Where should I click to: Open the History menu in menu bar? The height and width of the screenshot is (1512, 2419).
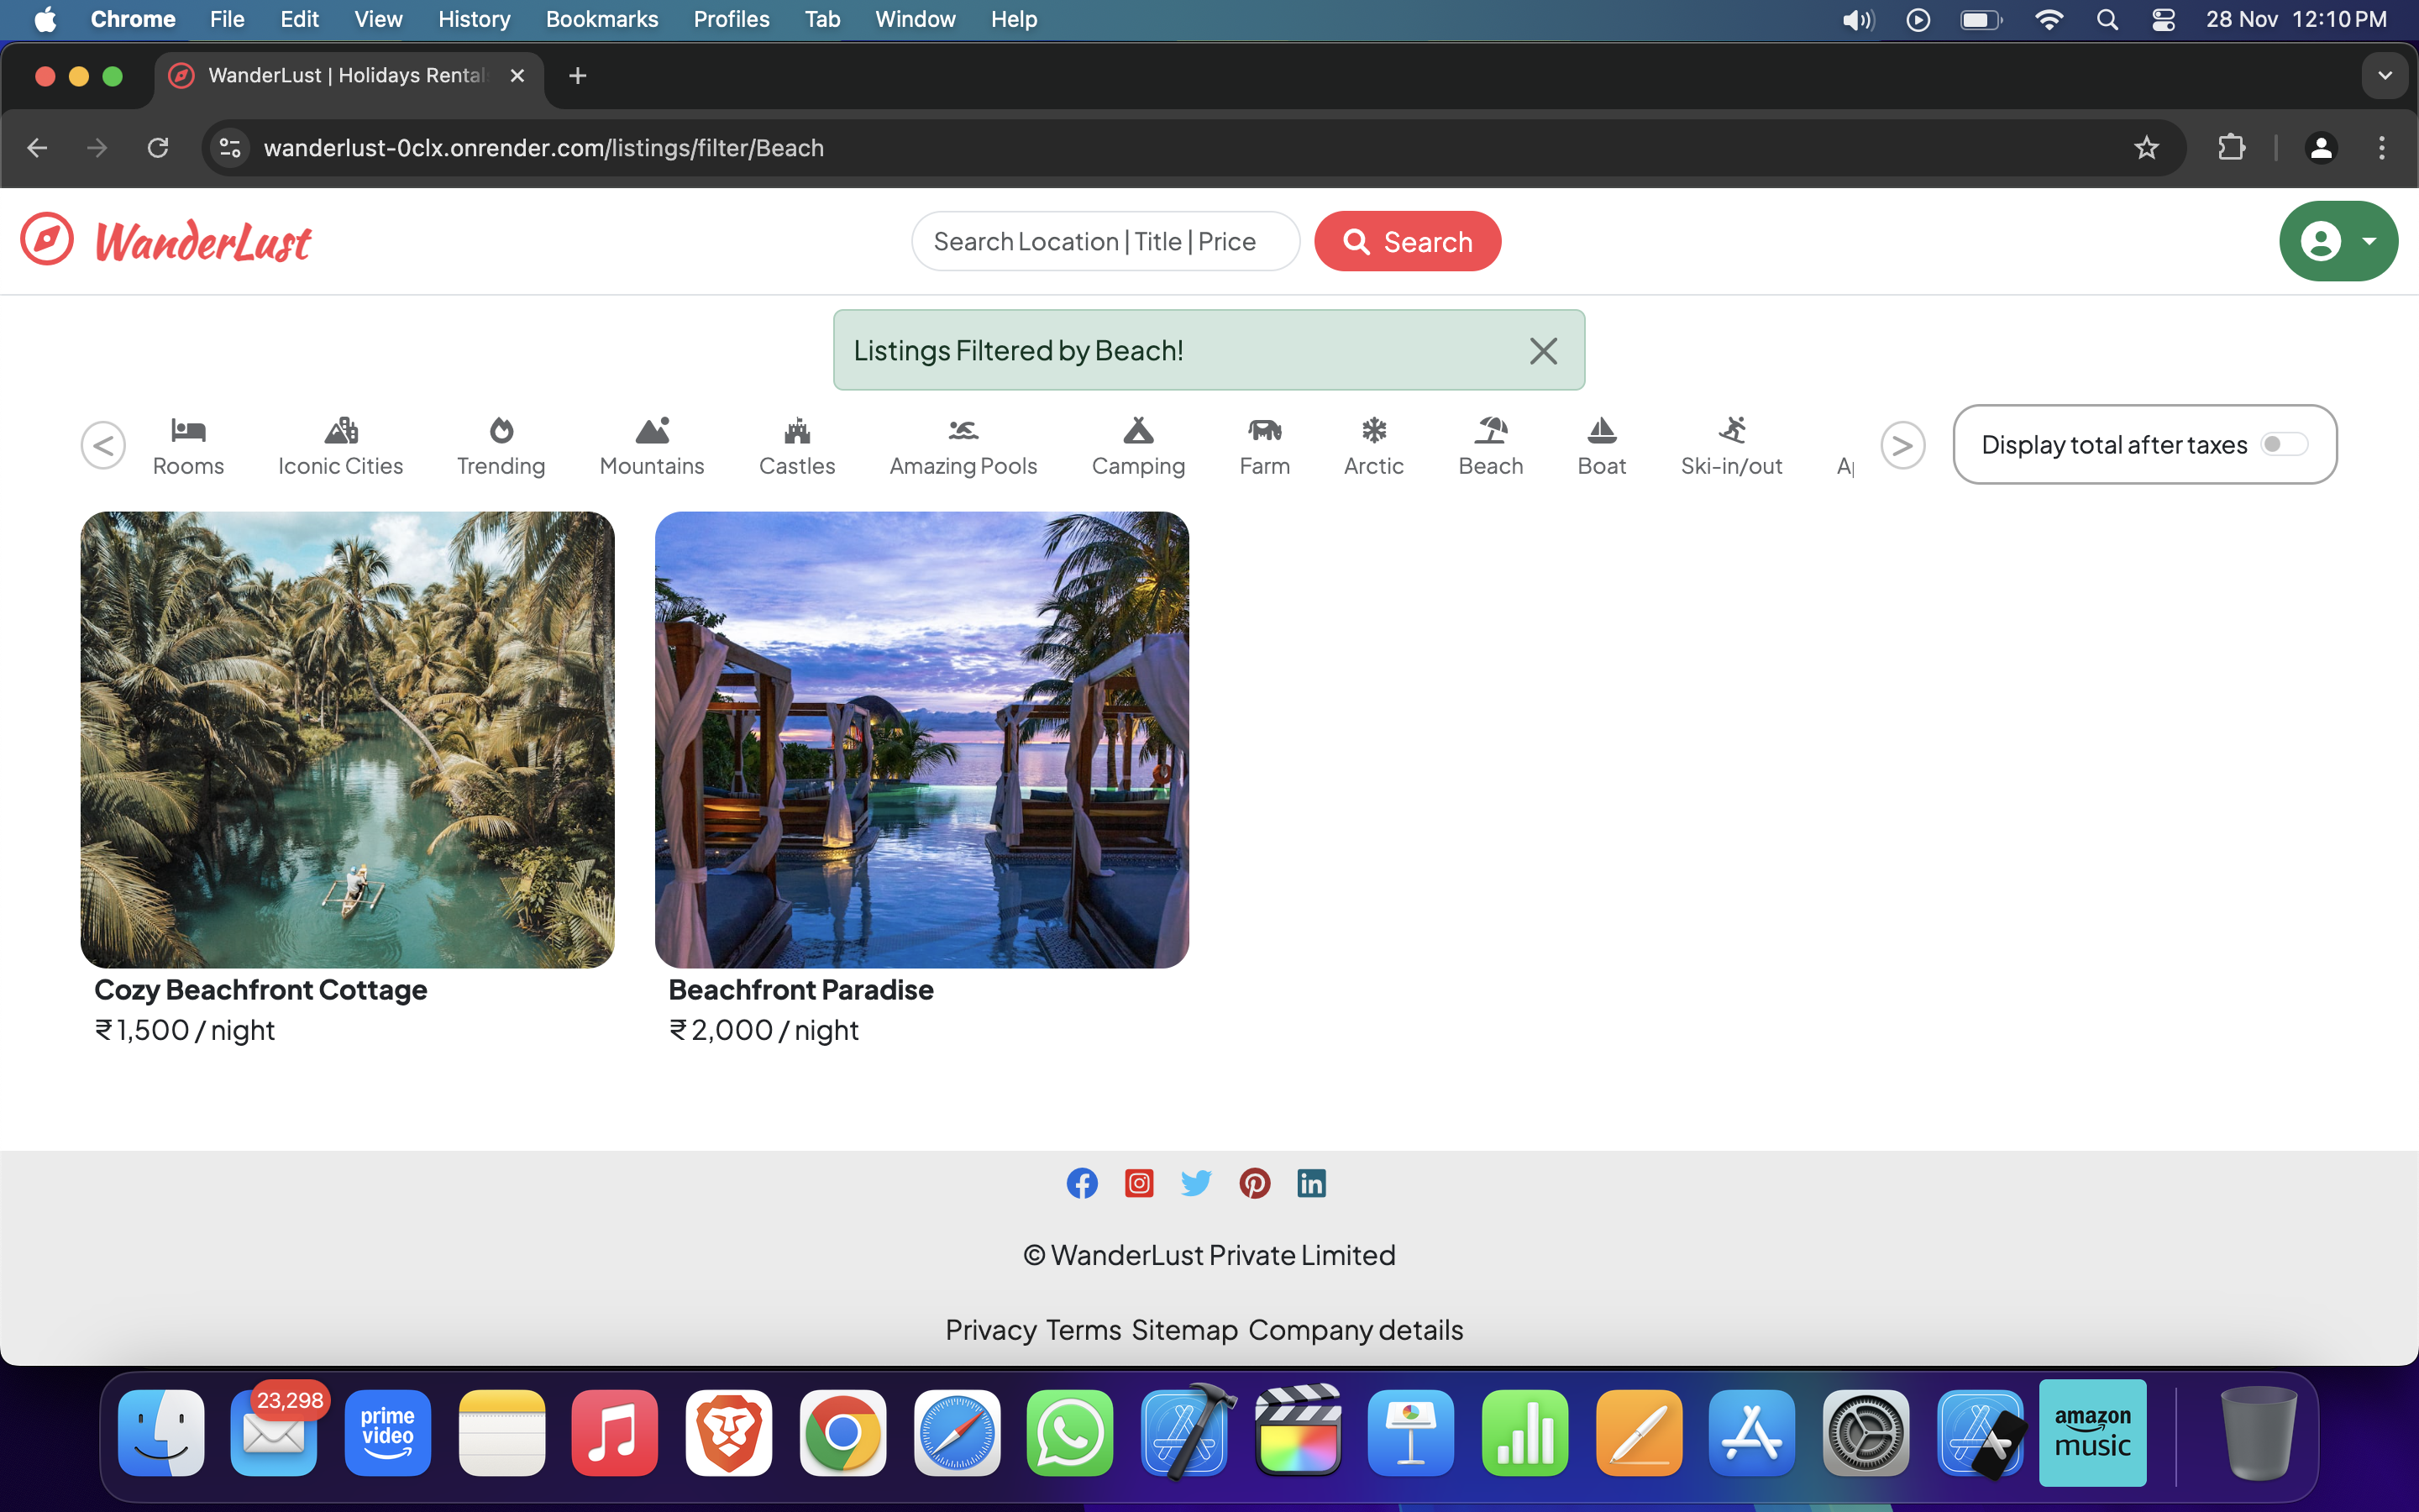[x=473, y=19]
